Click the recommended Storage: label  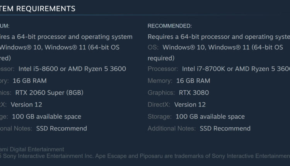click(x=160, y=117)
